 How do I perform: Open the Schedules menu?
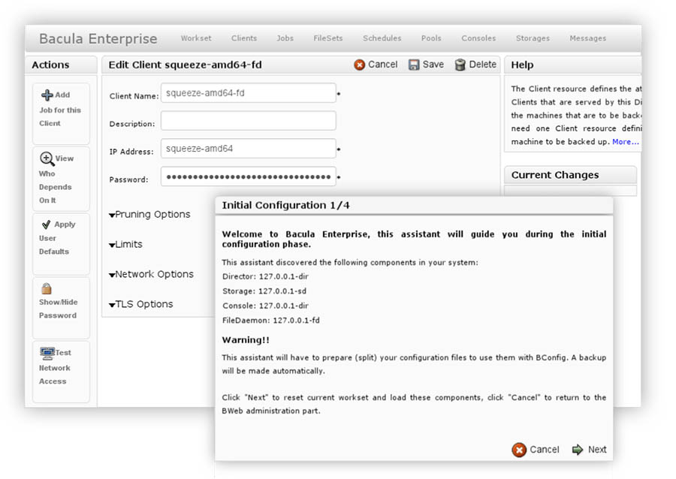[x=382, y=38]
